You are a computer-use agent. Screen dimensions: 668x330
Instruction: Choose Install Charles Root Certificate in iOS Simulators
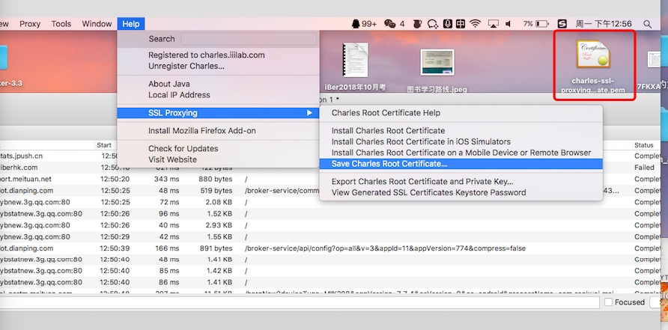[421, 141]
